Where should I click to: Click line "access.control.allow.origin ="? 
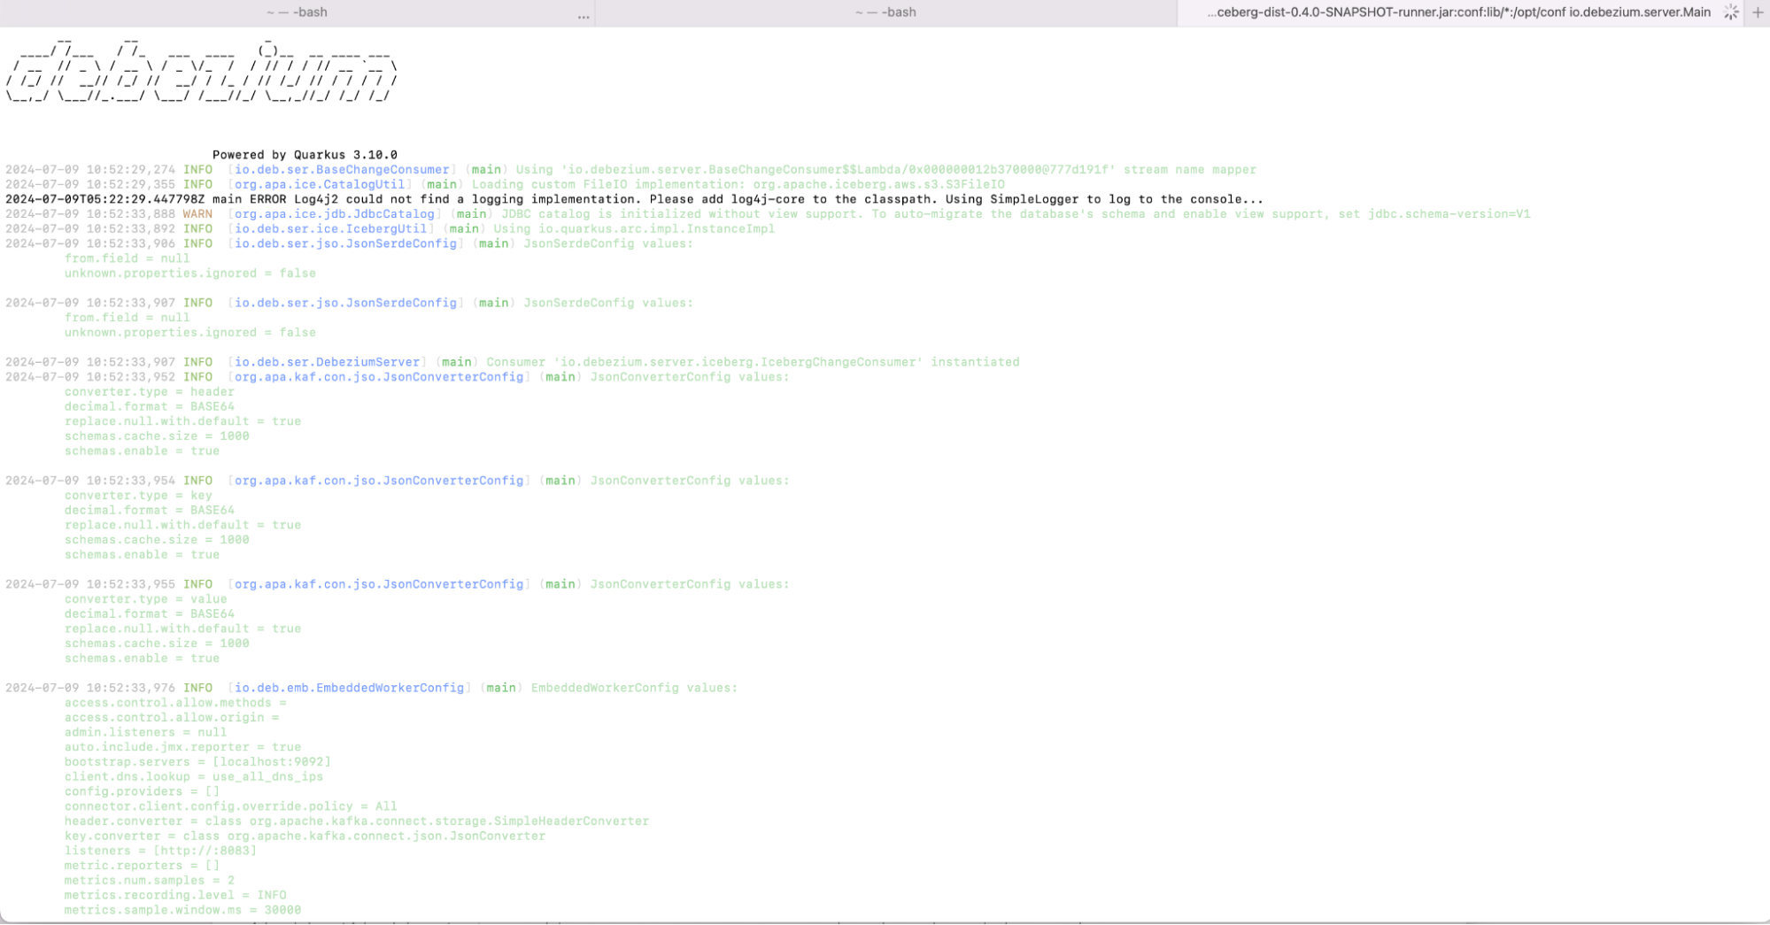coord(172,718)
